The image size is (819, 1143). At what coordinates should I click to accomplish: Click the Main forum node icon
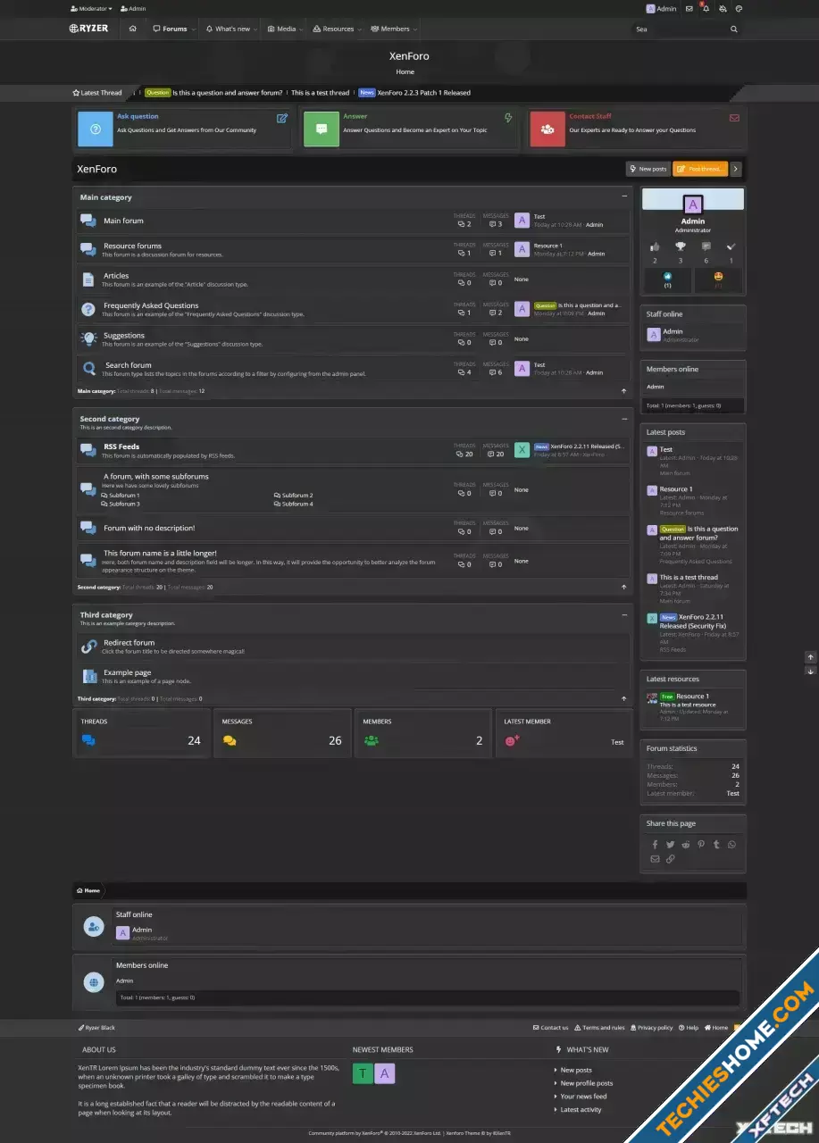[88, 221]
